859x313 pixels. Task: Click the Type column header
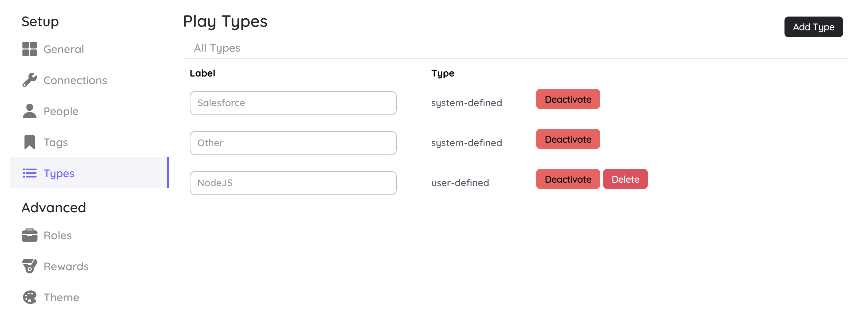pyautogui.click(x=443, y=73)
